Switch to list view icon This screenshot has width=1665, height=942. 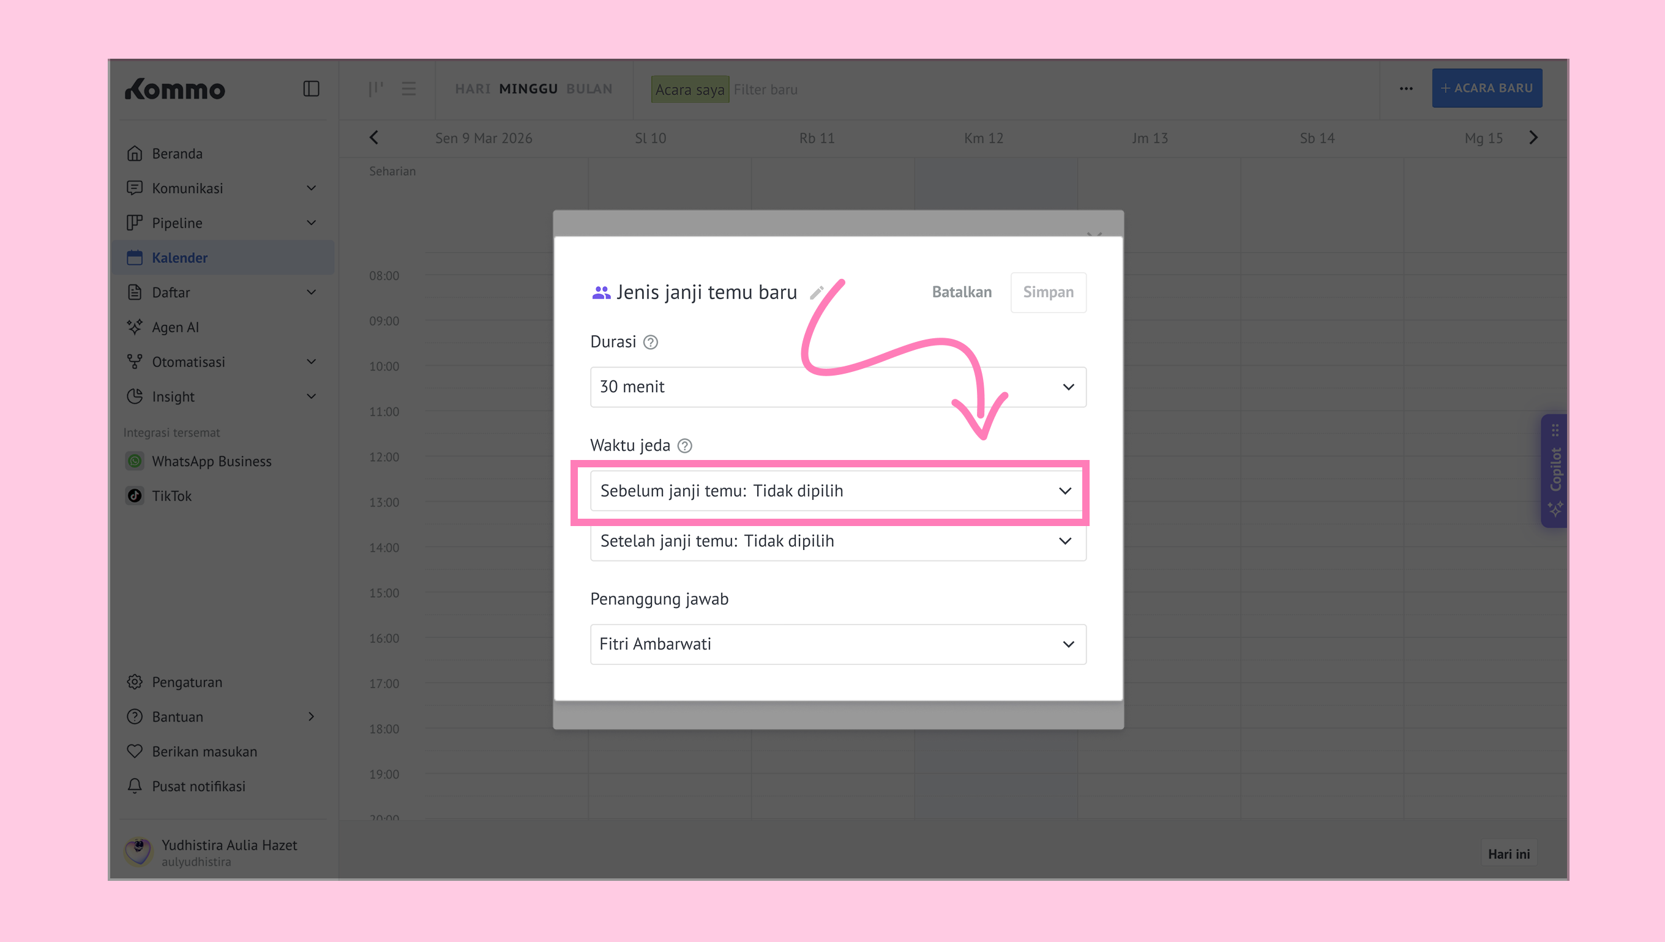point(408,89)
